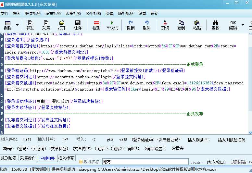252x173 pixels.
Task: Click the GBK 编码 toolbar button
Action: pyautogui.click(x=233, y=25)
